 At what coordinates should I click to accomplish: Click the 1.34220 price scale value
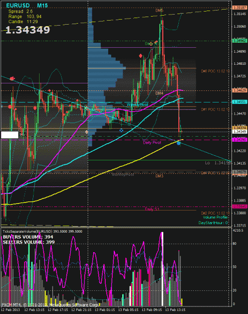(x=239, y=151)
